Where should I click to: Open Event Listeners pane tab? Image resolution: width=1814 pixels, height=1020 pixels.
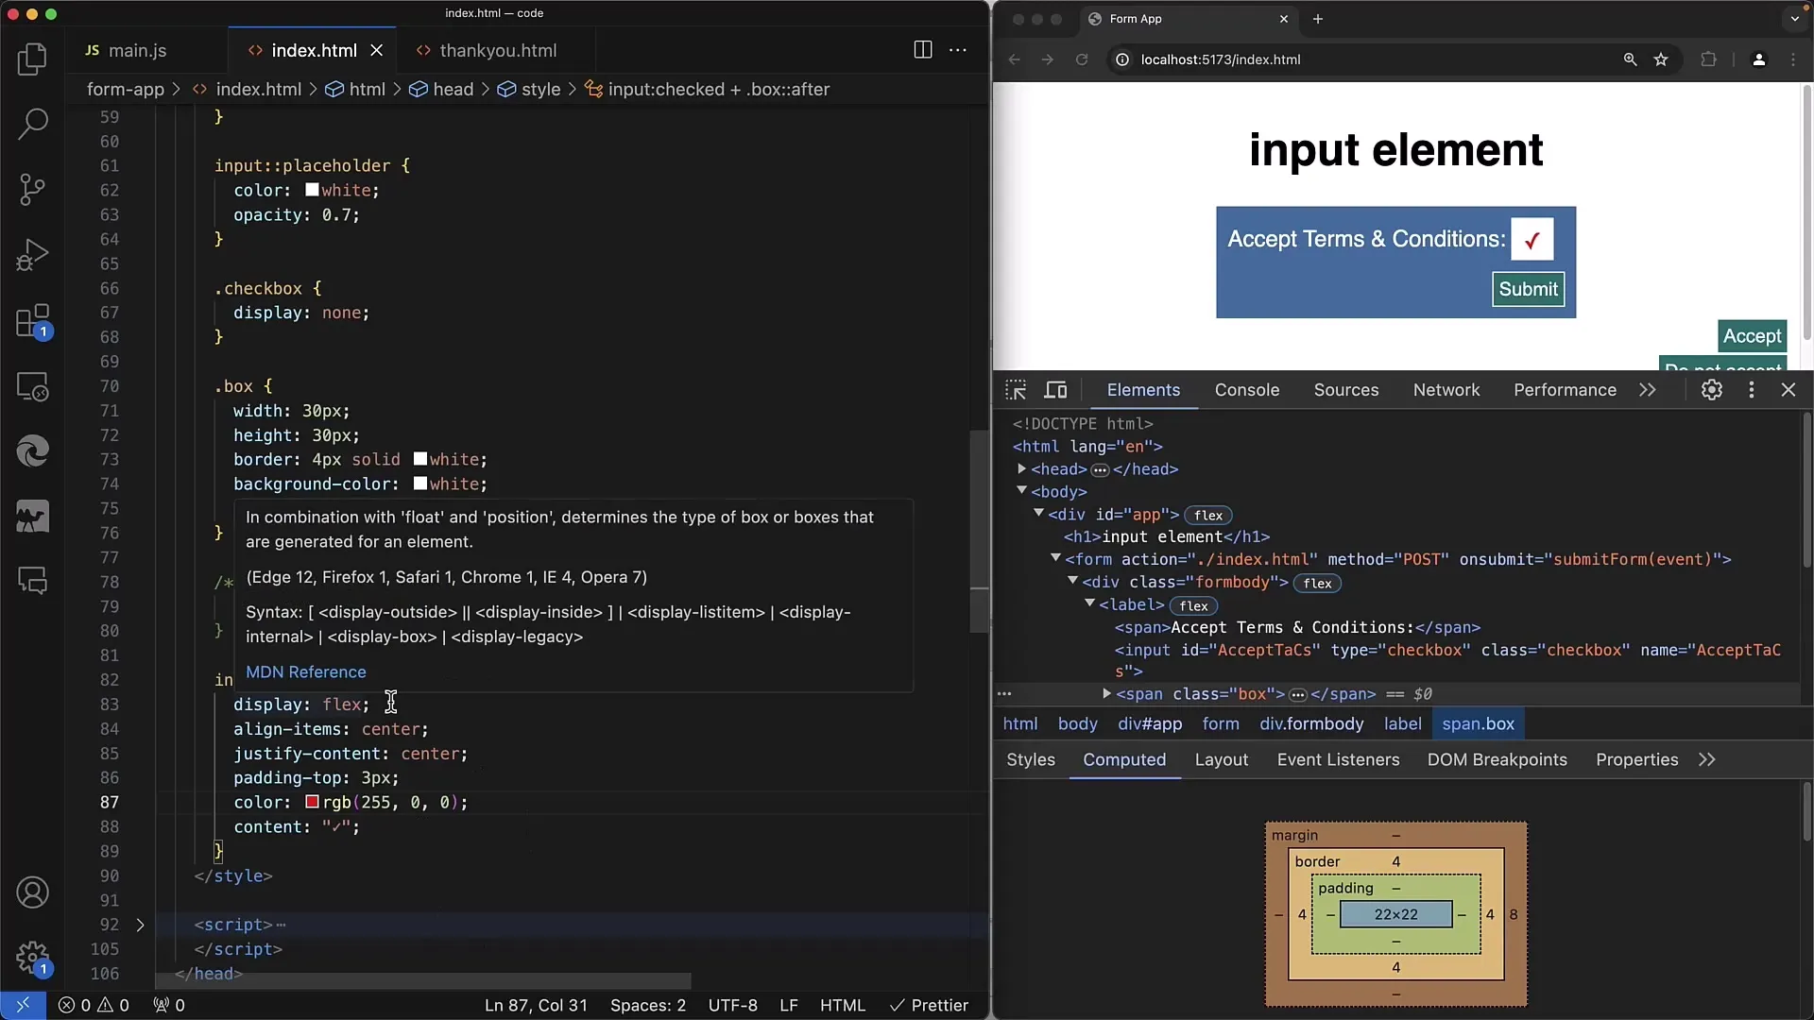1338,760
